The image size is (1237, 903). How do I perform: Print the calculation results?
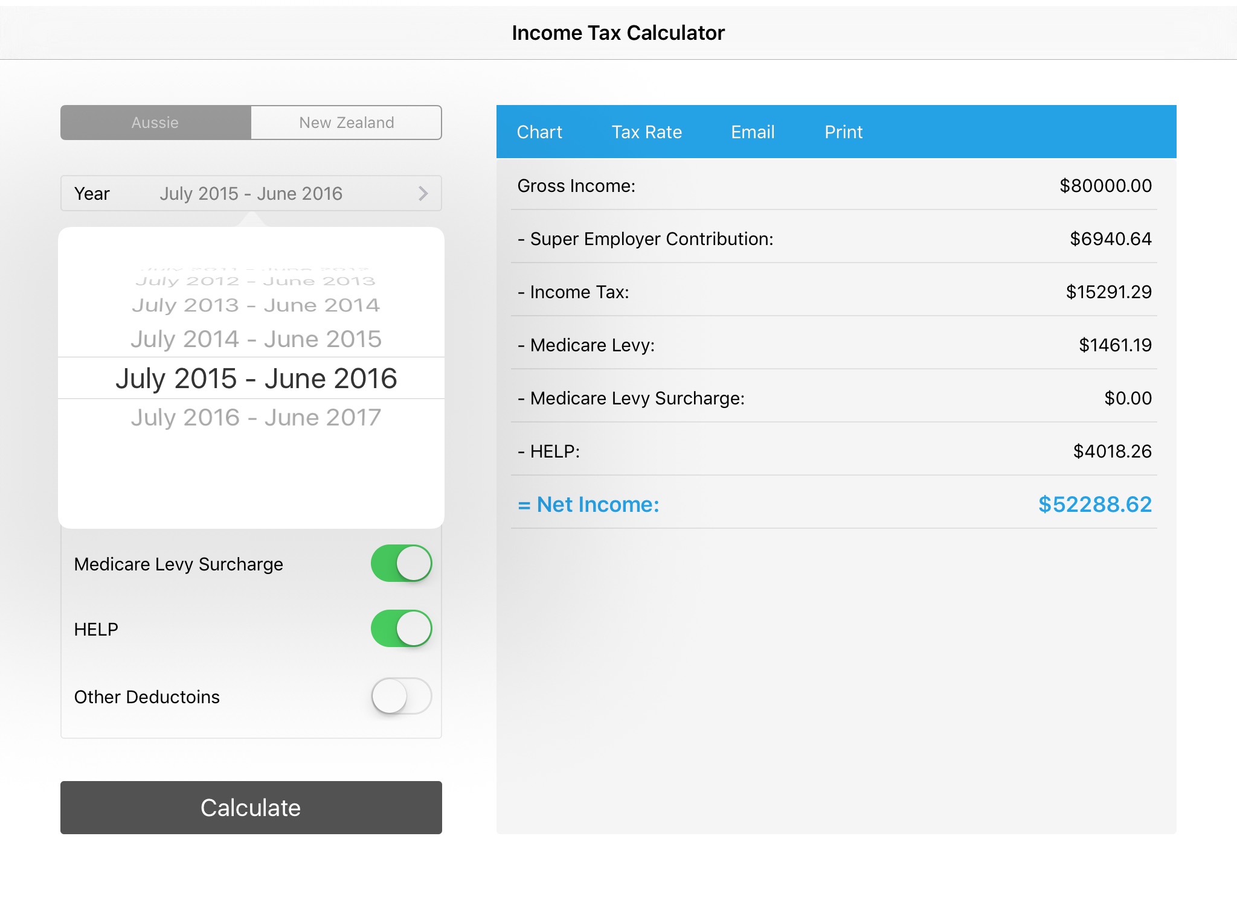[843, 132]
